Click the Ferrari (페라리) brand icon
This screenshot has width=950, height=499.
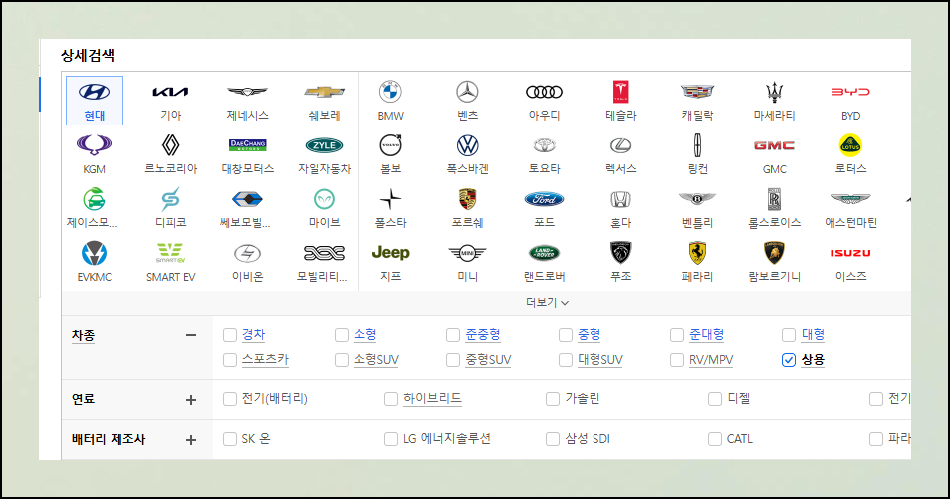point(697,253)
